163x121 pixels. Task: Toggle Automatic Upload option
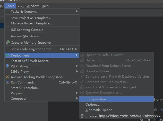(x=99, y=110)
